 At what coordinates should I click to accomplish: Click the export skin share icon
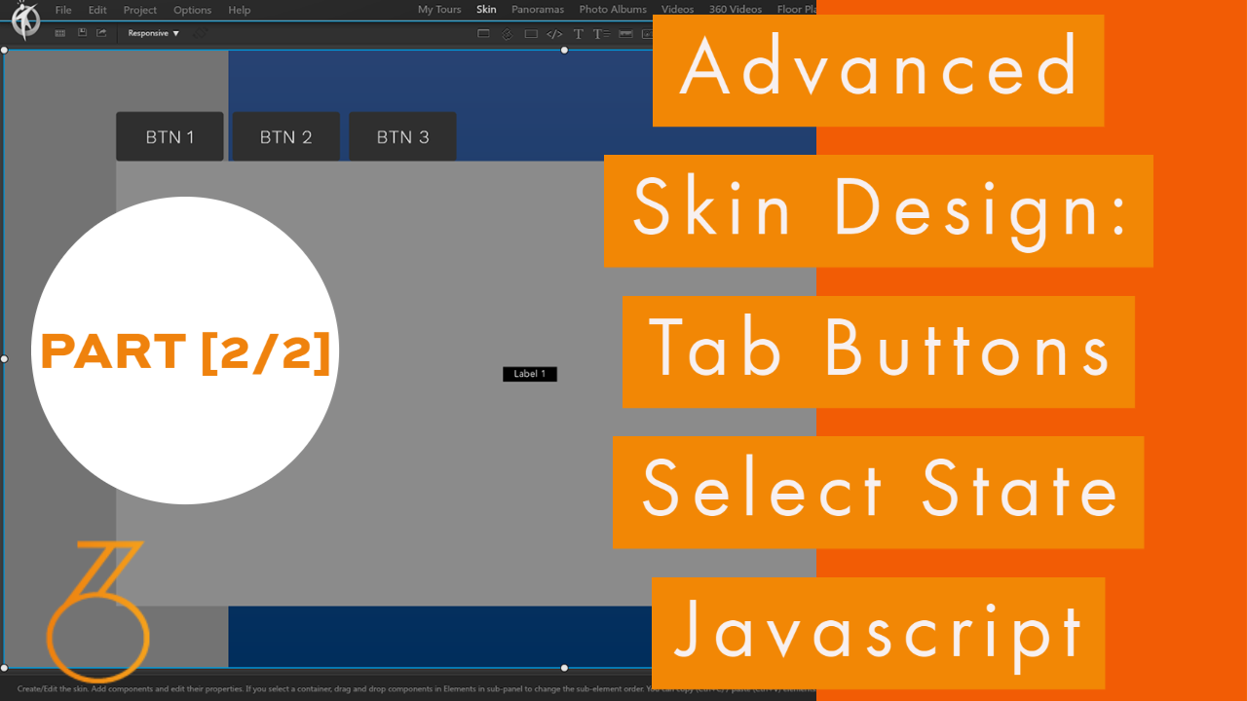[100, 32]
